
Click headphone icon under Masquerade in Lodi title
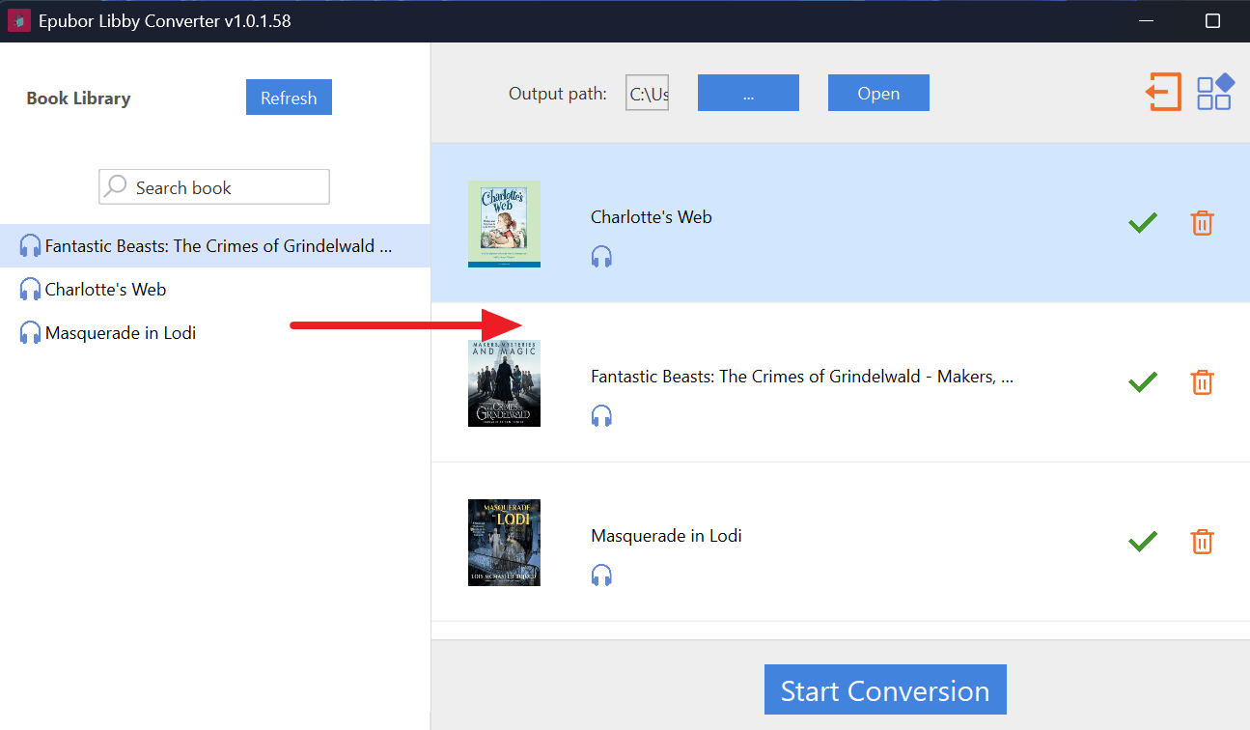pyautogui.click(x=601, y=576)
